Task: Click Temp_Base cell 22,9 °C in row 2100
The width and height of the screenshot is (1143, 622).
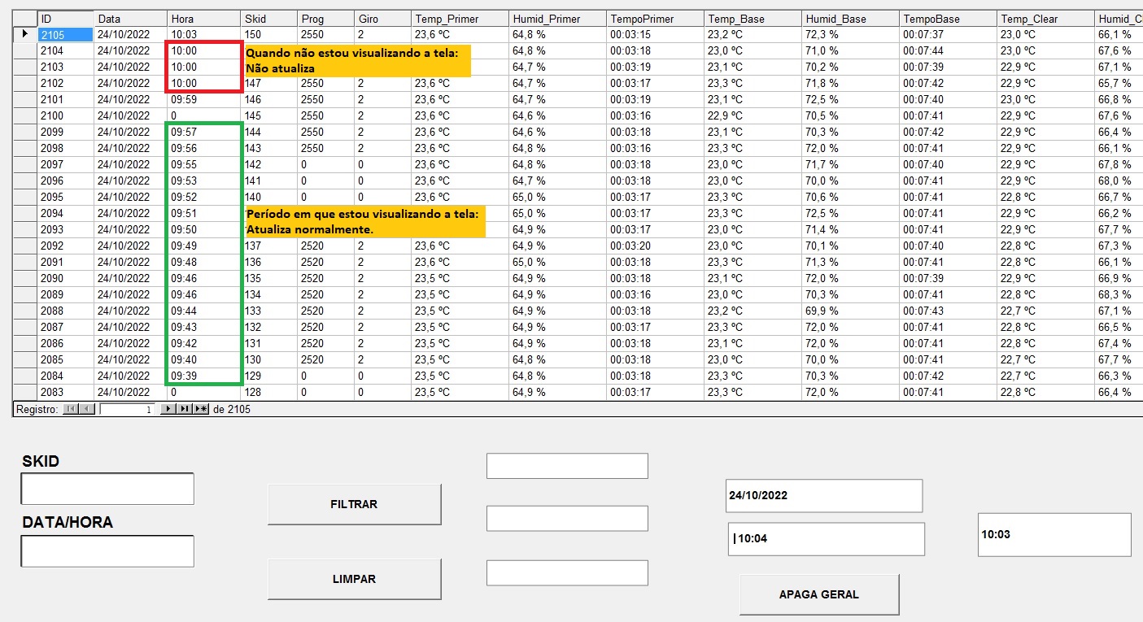Action: point(753,115)
